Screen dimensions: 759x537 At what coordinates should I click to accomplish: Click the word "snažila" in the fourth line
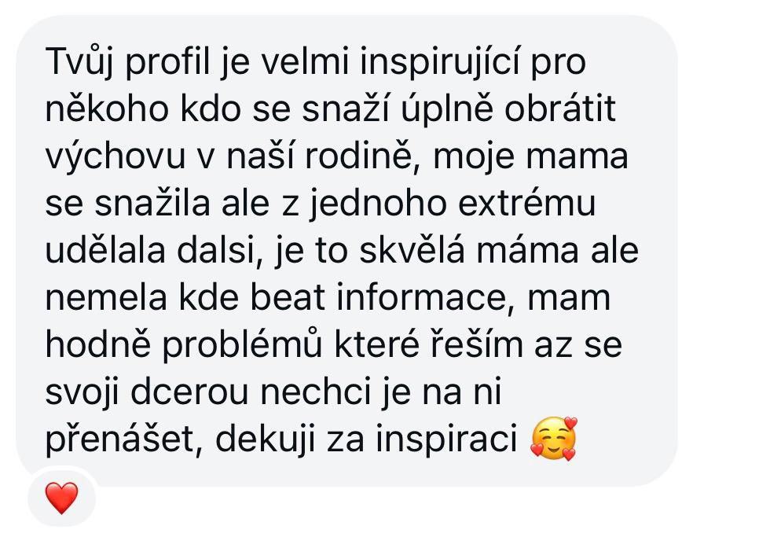[x=152, y=203]
